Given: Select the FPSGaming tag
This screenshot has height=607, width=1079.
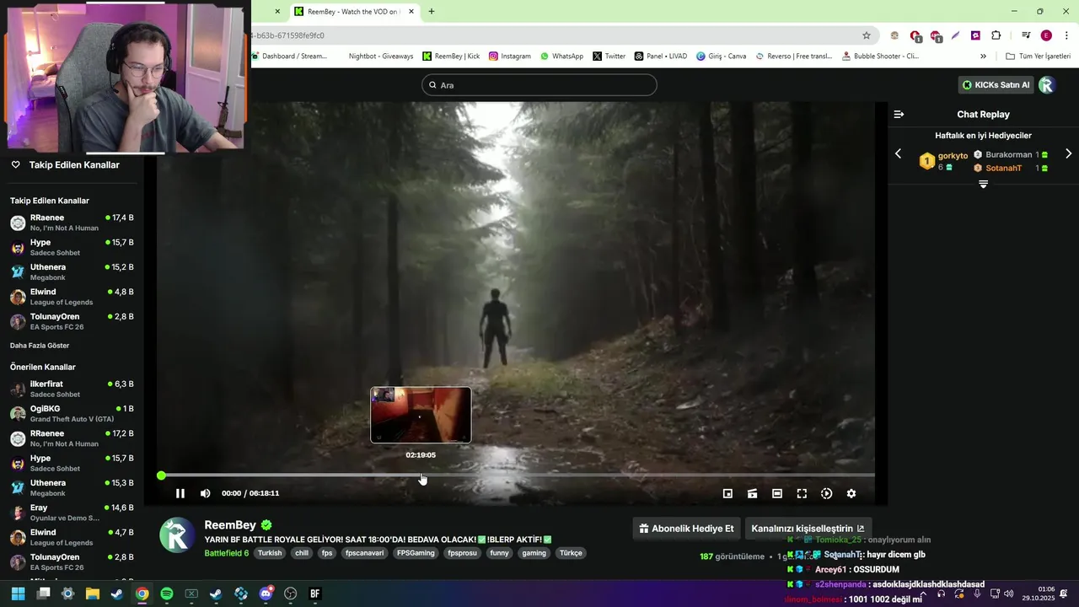Looking at the screenshot, I should (x=416, y=553).
